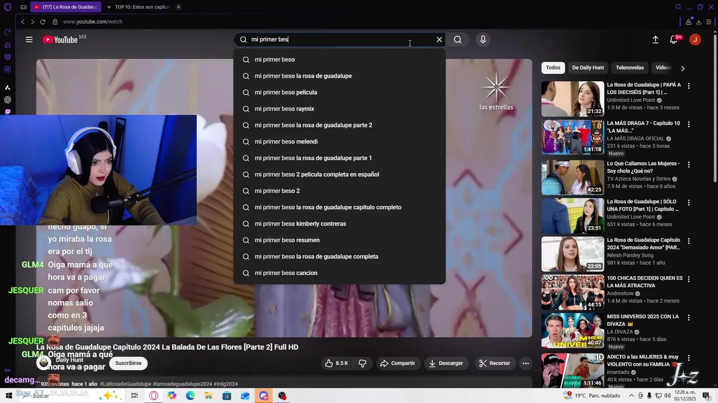Go back in browser history
The width and height of the screenshot is (718, 403).
click(x=22, y=22)
